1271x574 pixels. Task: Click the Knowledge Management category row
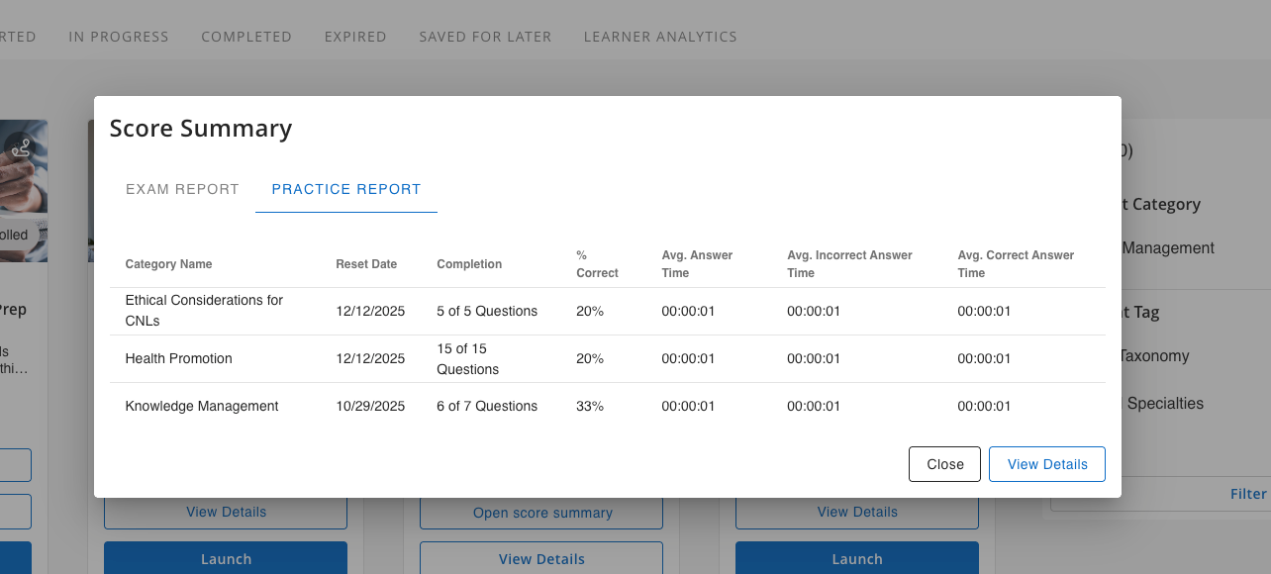tap(202, 406)
